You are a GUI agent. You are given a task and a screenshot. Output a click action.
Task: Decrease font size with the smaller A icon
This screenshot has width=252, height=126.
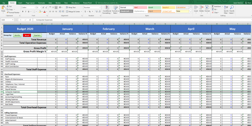46,8
